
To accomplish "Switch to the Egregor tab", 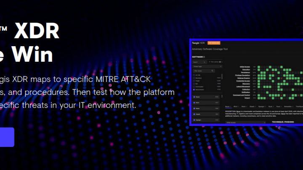I will point(261,106).
